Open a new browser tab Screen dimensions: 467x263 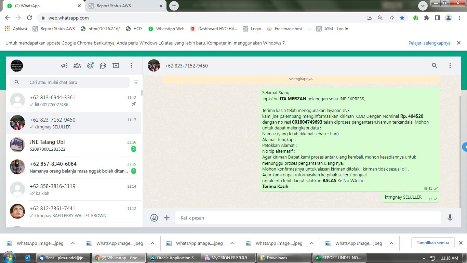point(174,6)
